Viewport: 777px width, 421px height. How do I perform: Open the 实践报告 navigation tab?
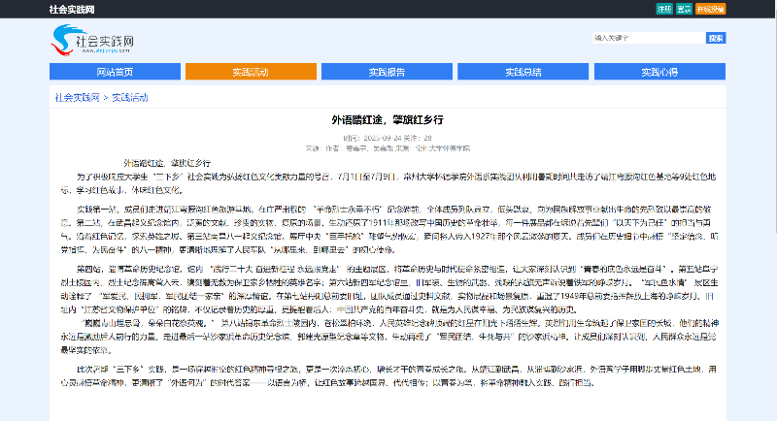tap(388, 72)
